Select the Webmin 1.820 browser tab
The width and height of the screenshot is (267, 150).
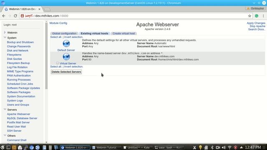tap(22, 9)
